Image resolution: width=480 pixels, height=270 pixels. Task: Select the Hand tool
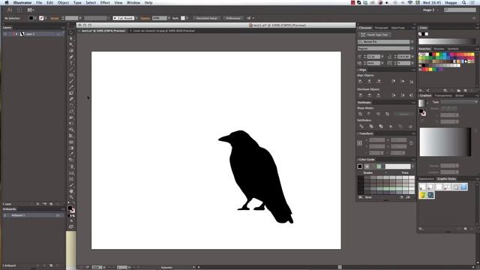click(x=71, y=191)
